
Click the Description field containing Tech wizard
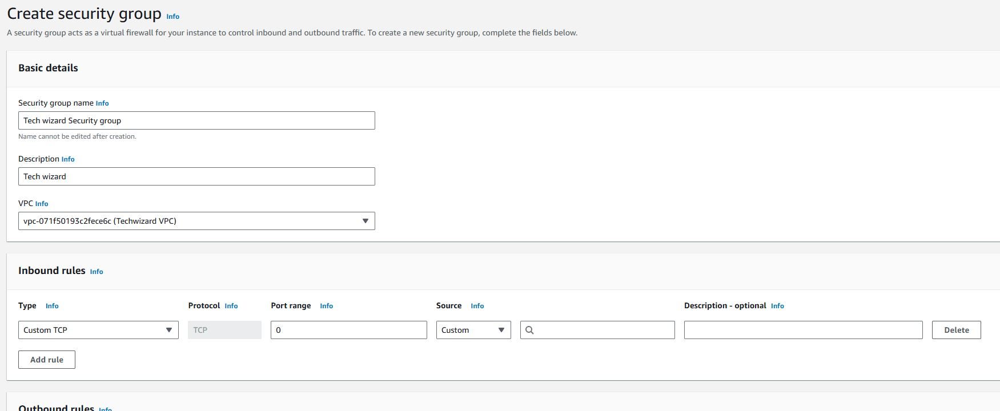tap(196, 176)
